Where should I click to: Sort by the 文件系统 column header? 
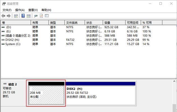tap(75, 23)
